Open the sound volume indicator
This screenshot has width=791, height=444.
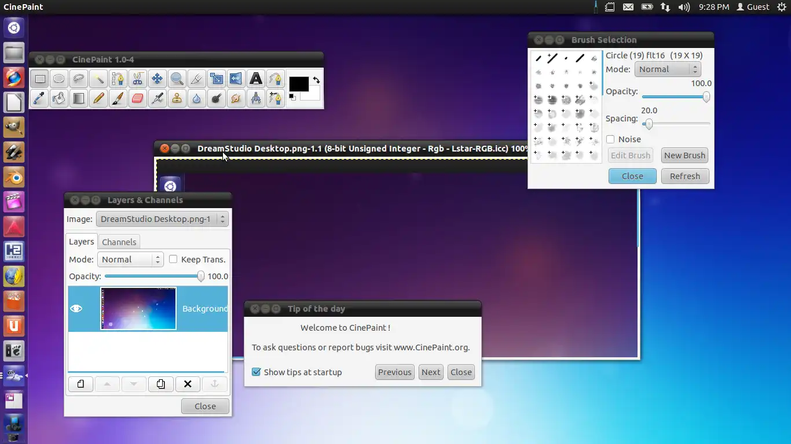click(x=684, y=7)
